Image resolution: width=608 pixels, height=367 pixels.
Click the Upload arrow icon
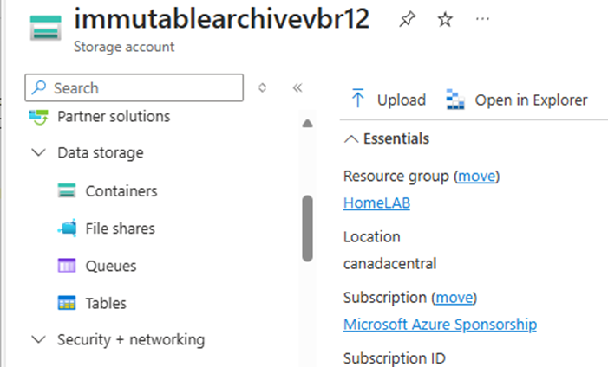[x=357, y=98]
